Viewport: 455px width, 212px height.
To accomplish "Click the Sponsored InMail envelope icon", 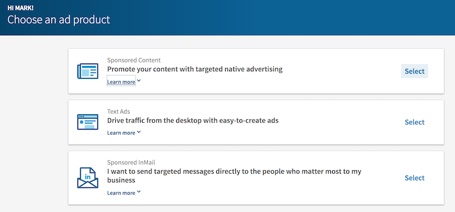I will coord(87,178).
